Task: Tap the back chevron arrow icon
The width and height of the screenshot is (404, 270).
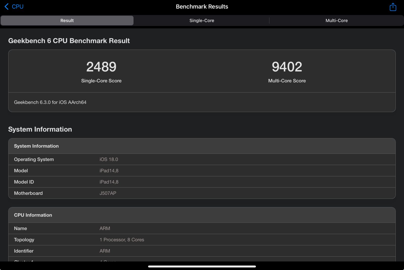Action: point(7,7)
